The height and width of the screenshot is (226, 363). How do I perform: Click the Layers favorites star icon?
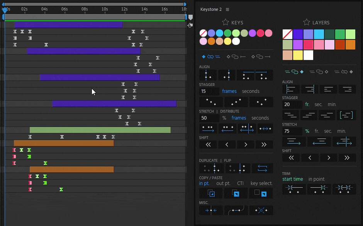point(306,22)
